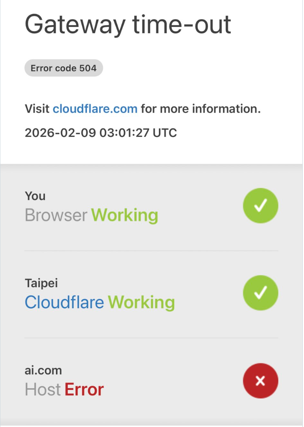Click the "You" label
Viewport: 304px width, 427px height.
(35, 196)
